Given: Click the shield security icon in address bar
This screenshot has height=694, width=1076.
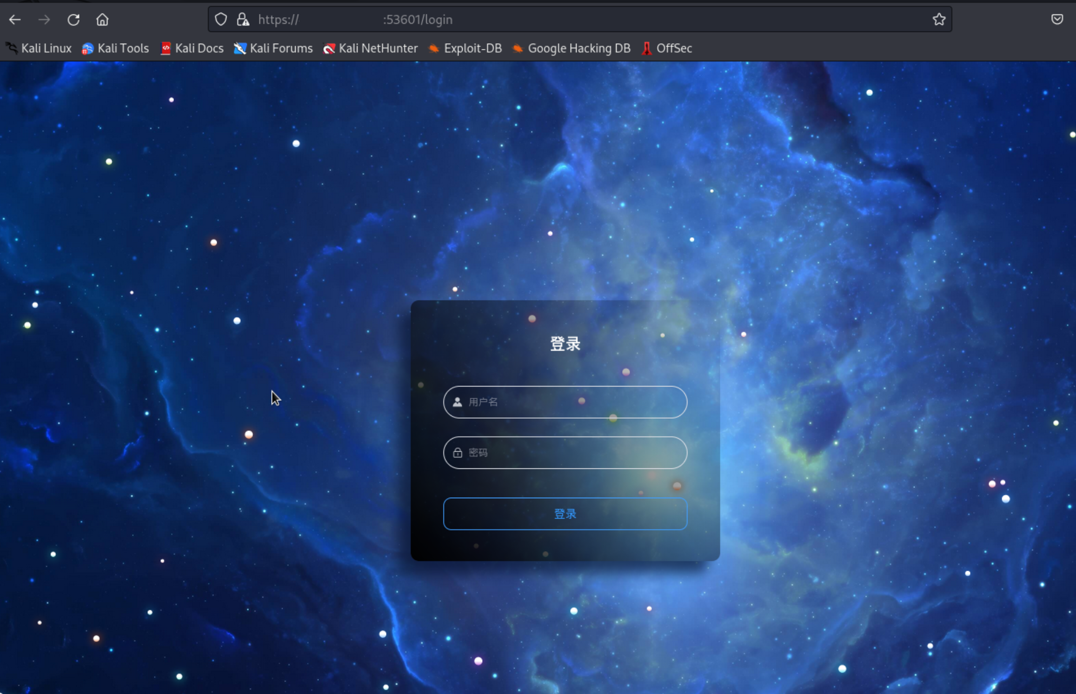Looking at the screenshot, I should point(224,20).
